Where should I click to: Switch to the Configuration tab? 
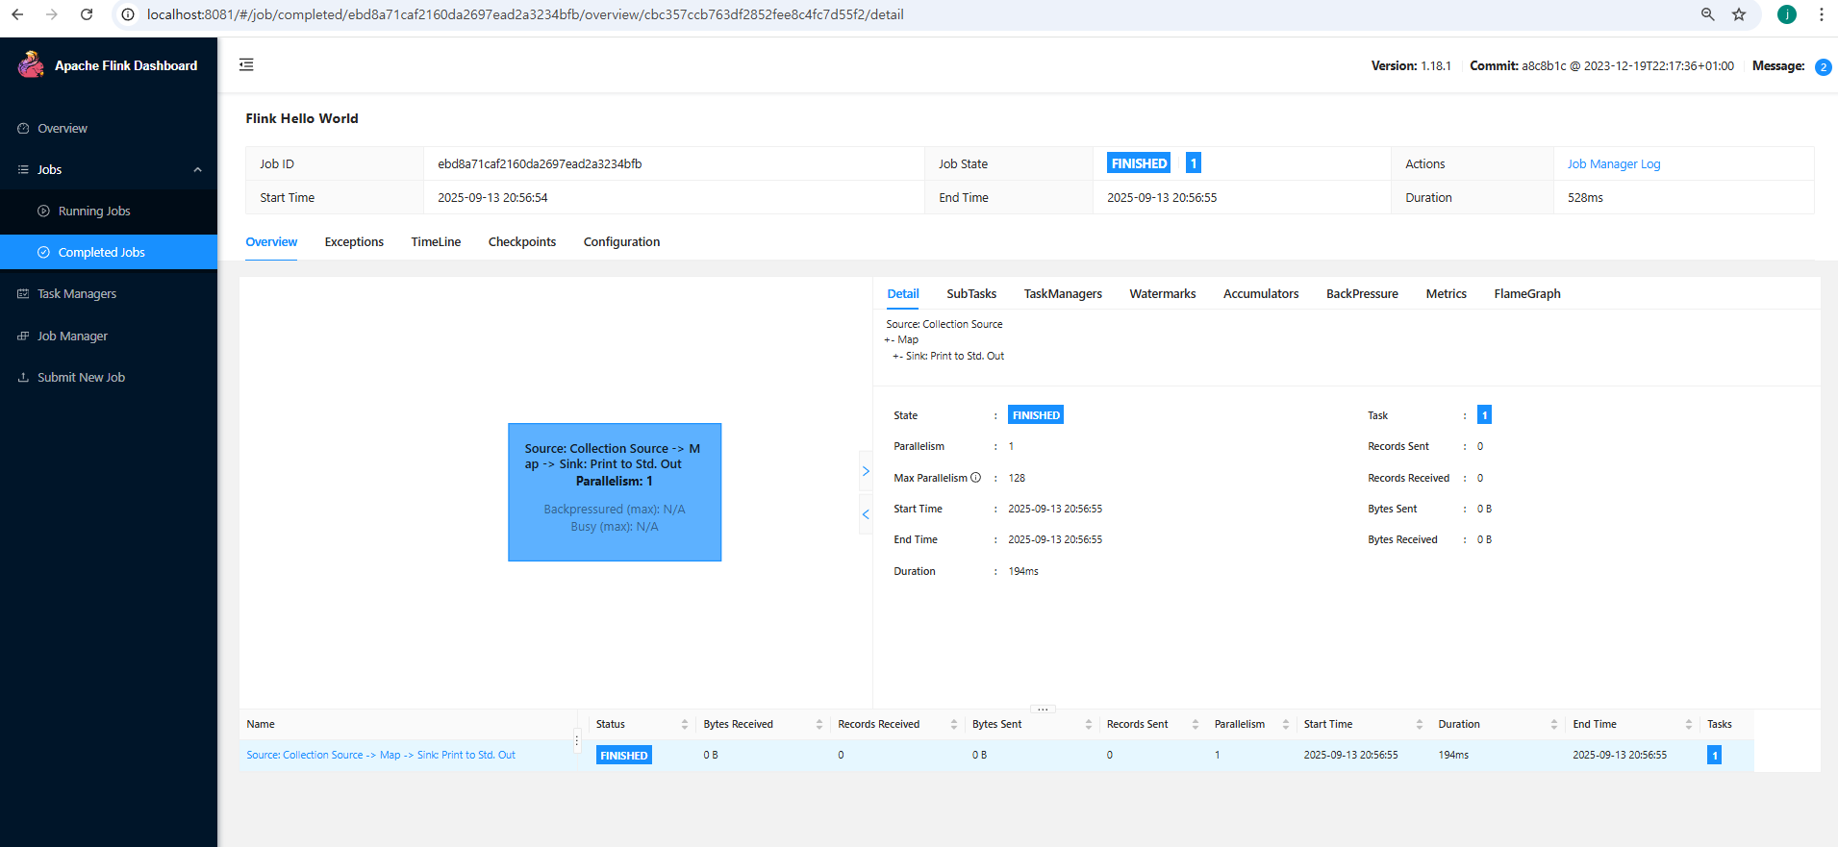click(621, 242)
